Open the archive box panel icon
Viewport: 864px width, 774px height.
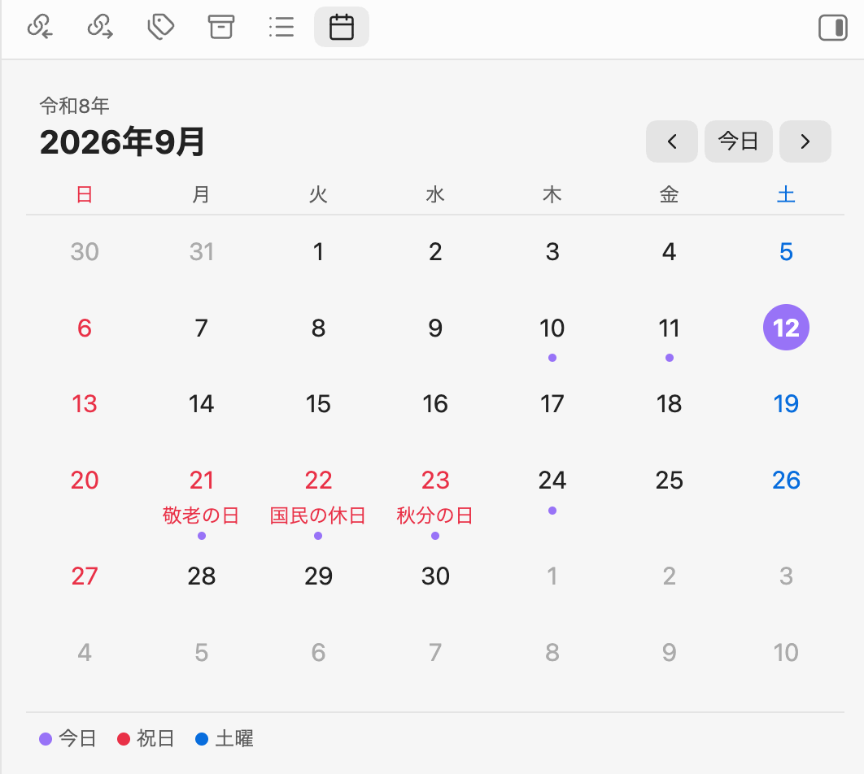tap(221, 27)
